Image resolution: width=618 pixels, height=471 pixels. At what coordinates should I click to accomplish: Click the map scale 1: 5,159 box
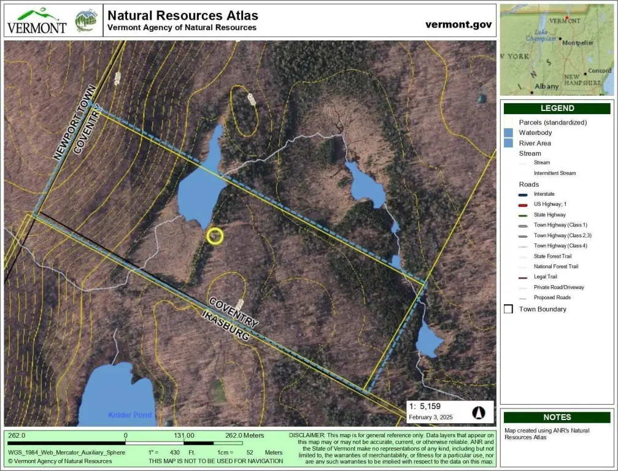(450, 412)
